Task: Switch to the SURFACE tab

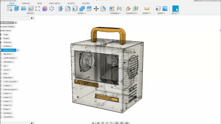Action: point(26,3)
